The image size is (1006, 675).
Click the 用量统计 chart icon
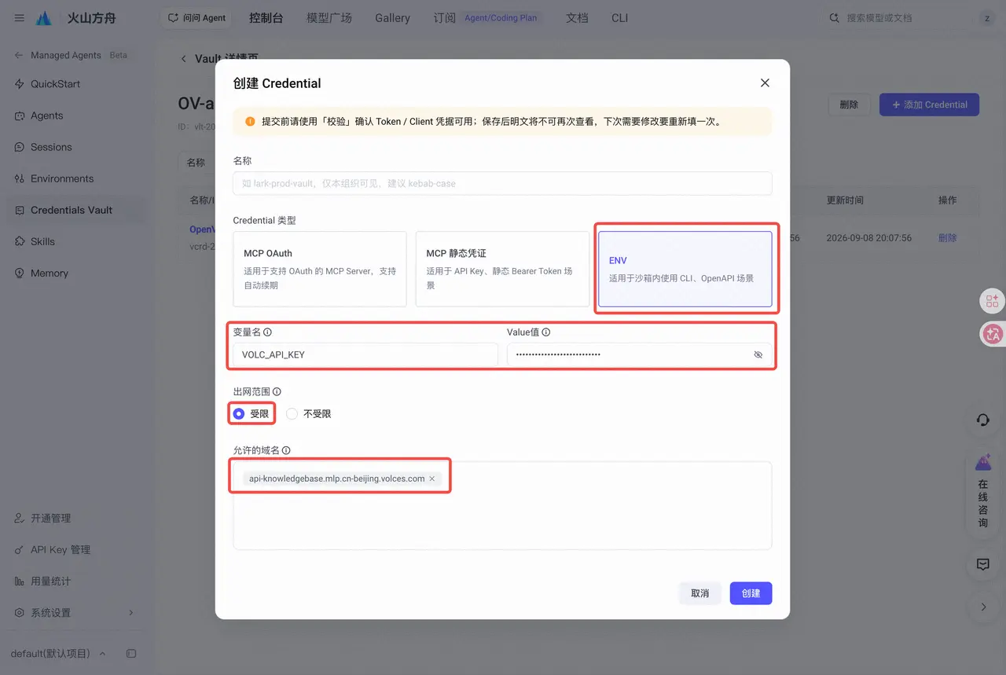point(20,581)
